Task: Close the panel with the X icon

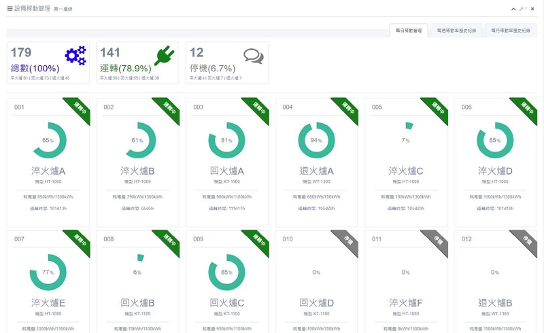Action: point(532,9)
